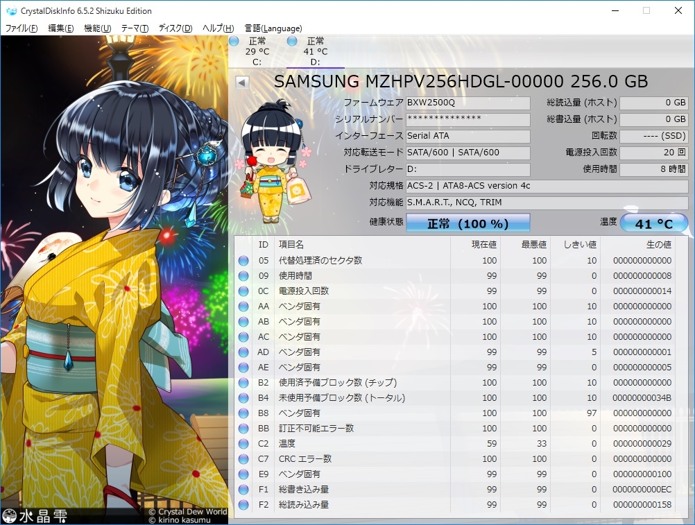Click the 総読込量 (ホスト) 0 GB field

(x=654, y=103)
